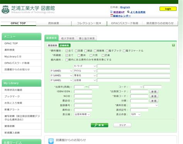Open MyLibraryとは in the side menu
Image resolution: width=183 pixels, height=144 pixels.
click(x=22, y=57)
